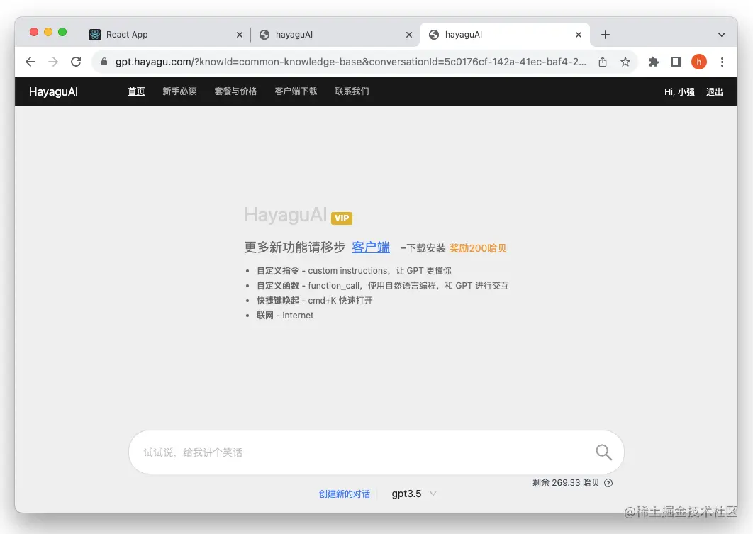Reload the page with the refresh icon
Image resolution: width=753 pixels, height=534 pixels.
pyautogui.click(x=76, y=62)
